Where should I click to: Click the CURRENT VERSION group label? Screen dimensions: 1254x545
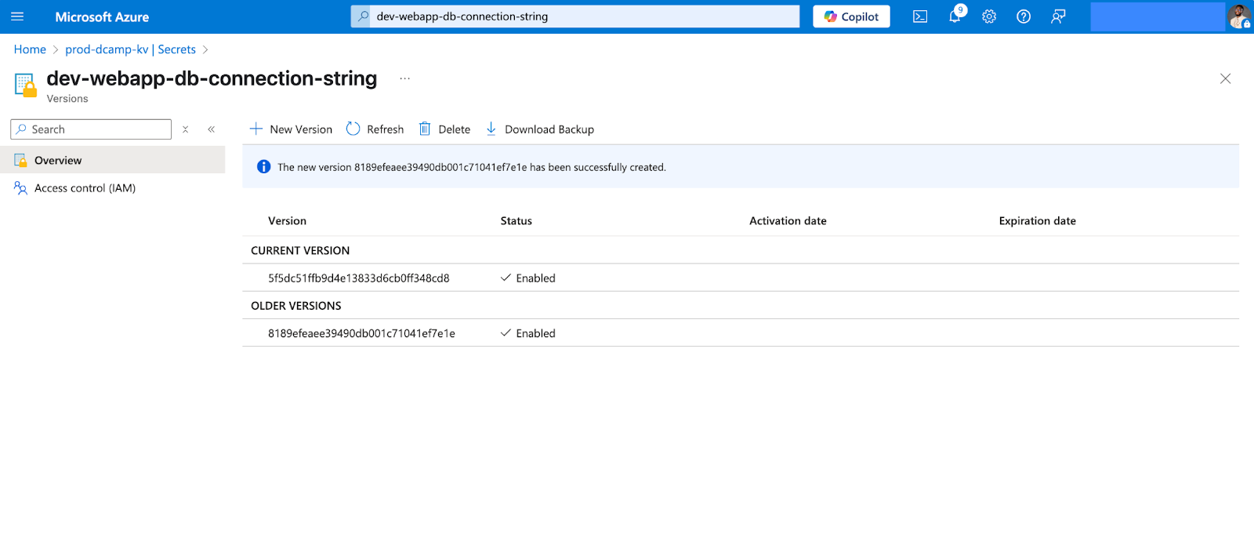point(300,251)
